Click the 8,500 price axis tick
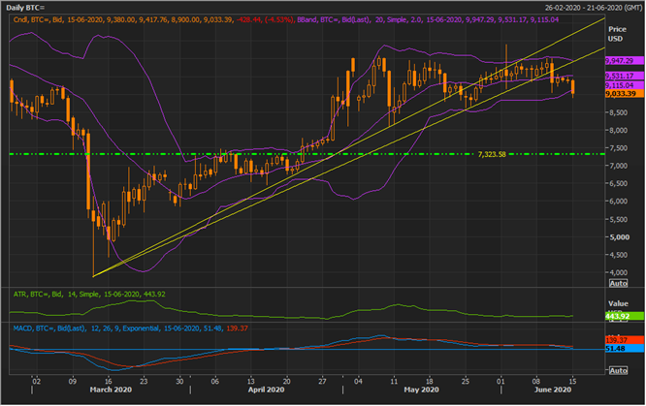This screenshot has height=406, width=646. pos(619,112)
